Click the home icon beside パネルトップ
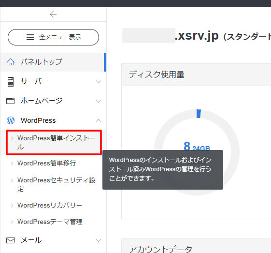Image resolution: width=271 pixels, height=253 pixels. point(11,62)
